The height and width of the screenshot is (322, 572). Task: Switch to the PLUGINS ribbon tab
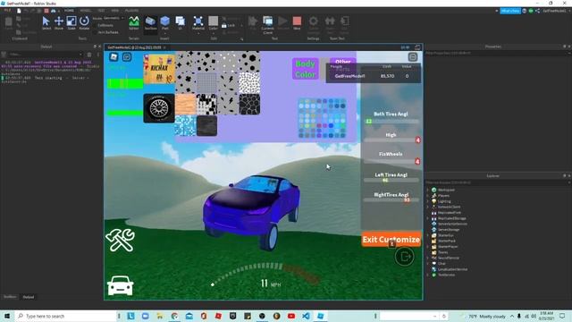click(x=131, y=11)
